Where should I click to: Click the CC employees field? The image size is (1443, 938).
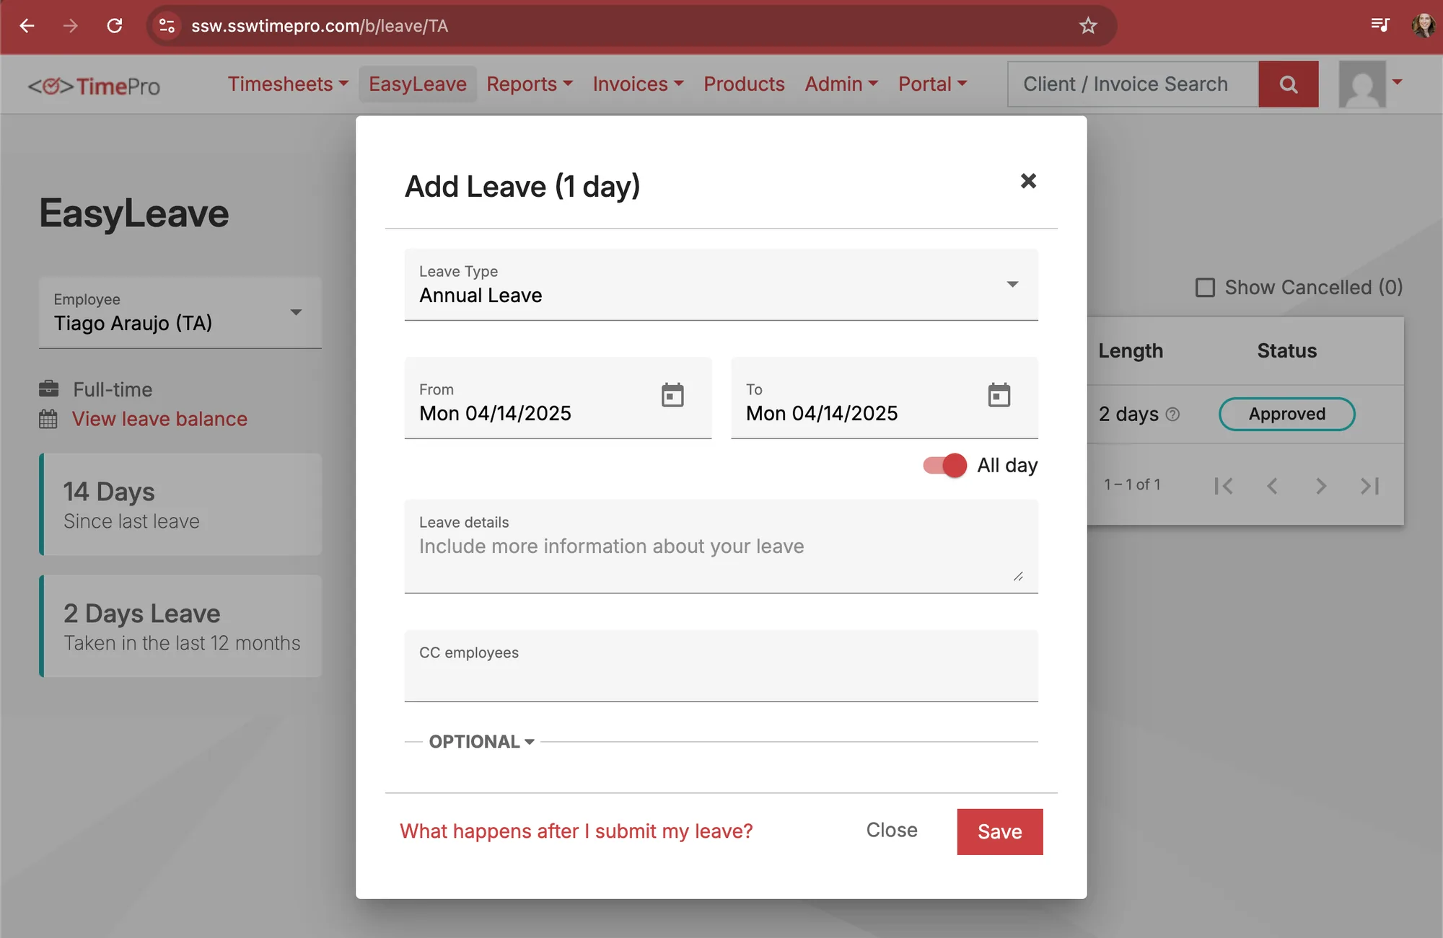(x=721, y=665)
